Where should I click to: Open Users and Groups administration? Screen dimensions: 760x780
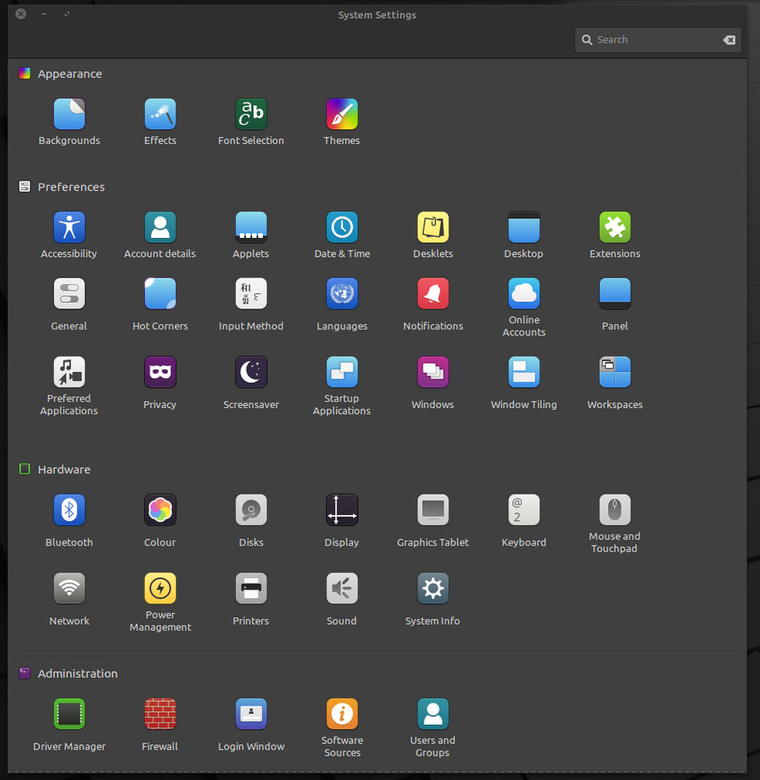[433, 714]
